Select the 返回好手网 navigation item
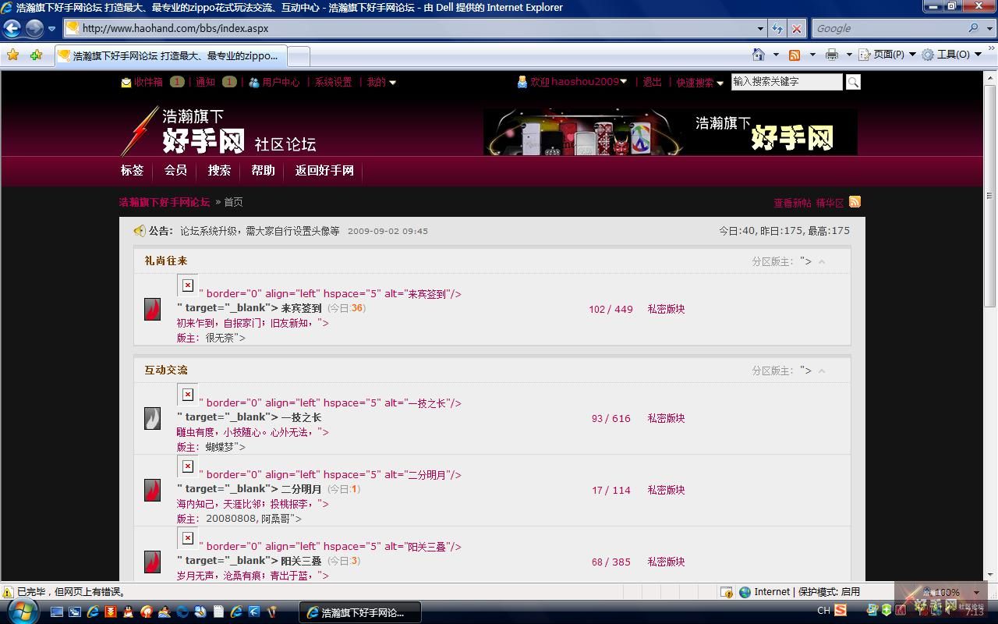Image resolution: width=998 pixels, height=624 pixels. pos(324,170)
